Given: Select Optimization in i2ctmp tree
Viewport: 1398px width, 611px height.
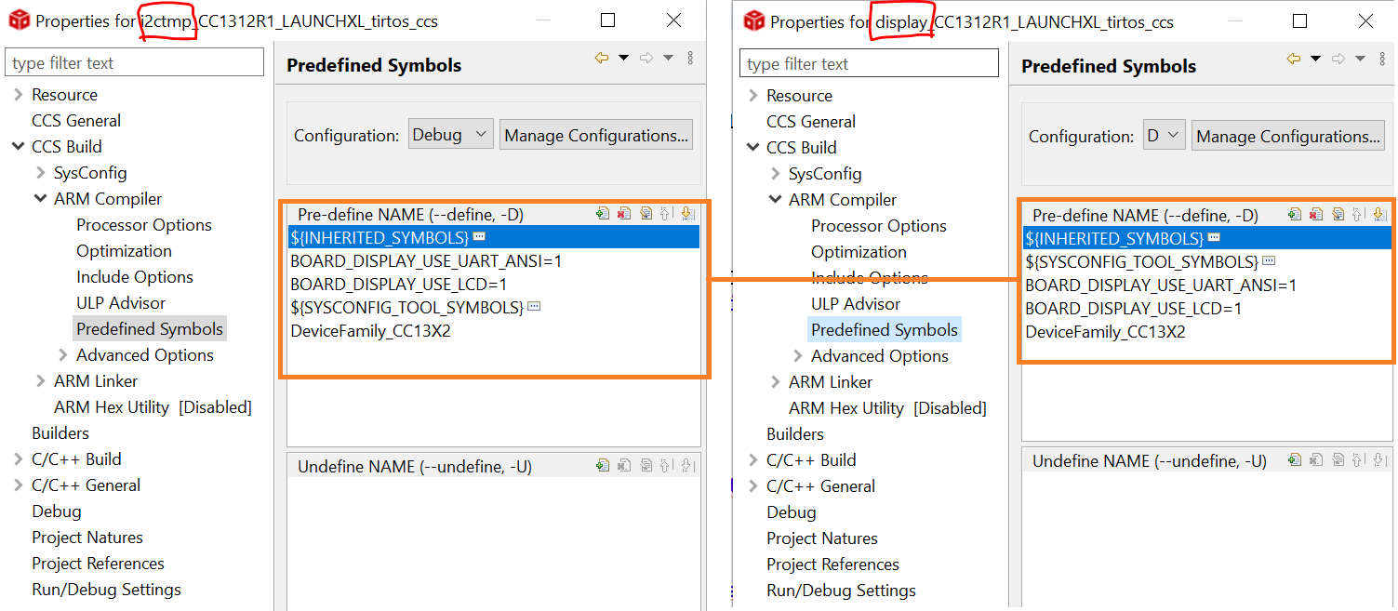Looking at the screenshot, I should tap(125, 250).
